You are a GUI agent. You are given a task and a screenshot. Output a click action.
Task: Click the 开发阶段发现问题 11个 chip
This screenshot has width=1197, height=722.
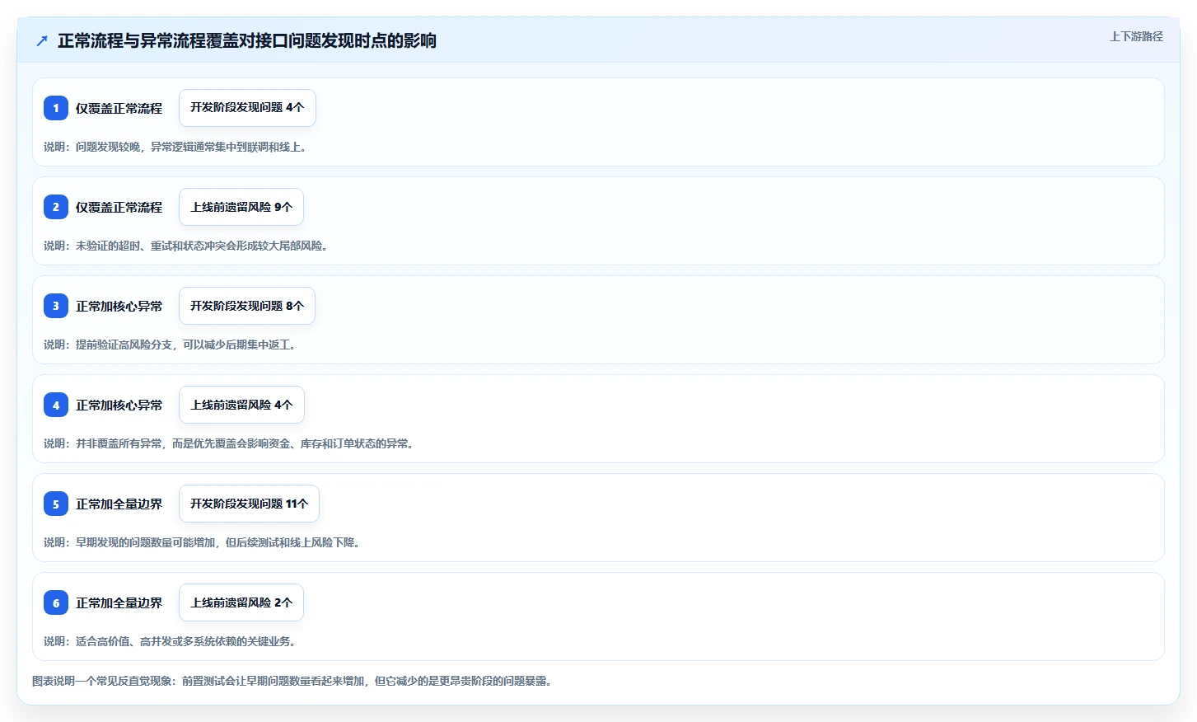click(x=249, y=504)
